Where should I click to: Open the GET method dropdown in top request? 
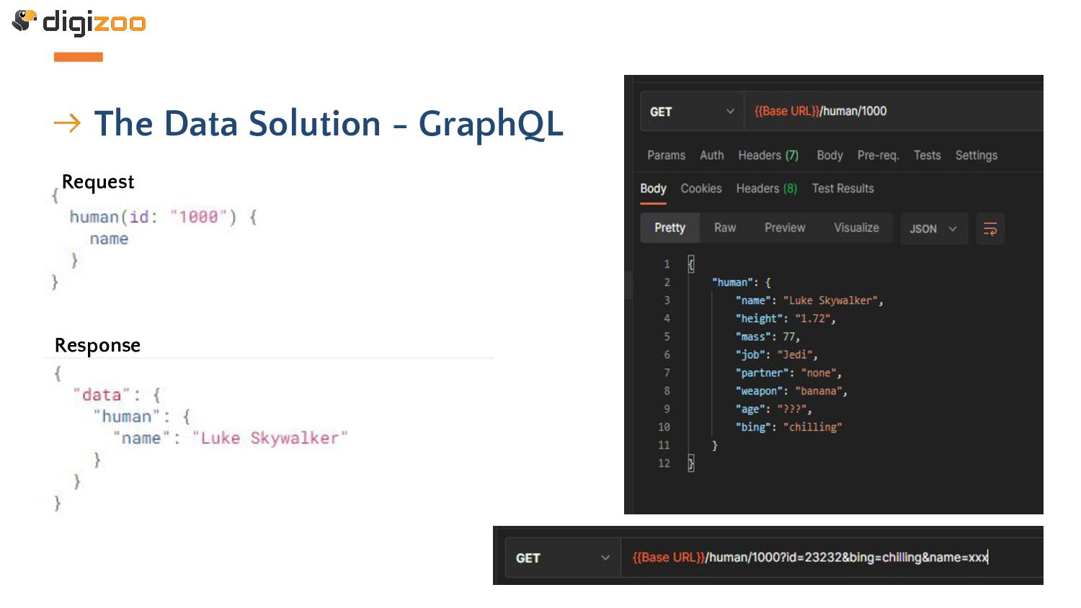point(691,112)
